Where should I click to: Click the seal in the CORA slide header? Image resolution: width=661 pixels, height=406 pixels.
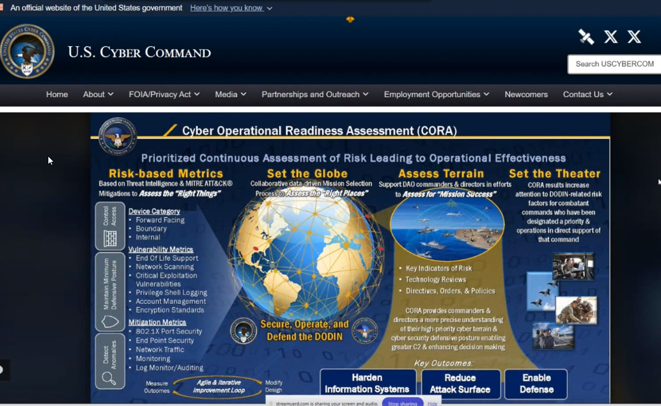[x=118, y=137]
